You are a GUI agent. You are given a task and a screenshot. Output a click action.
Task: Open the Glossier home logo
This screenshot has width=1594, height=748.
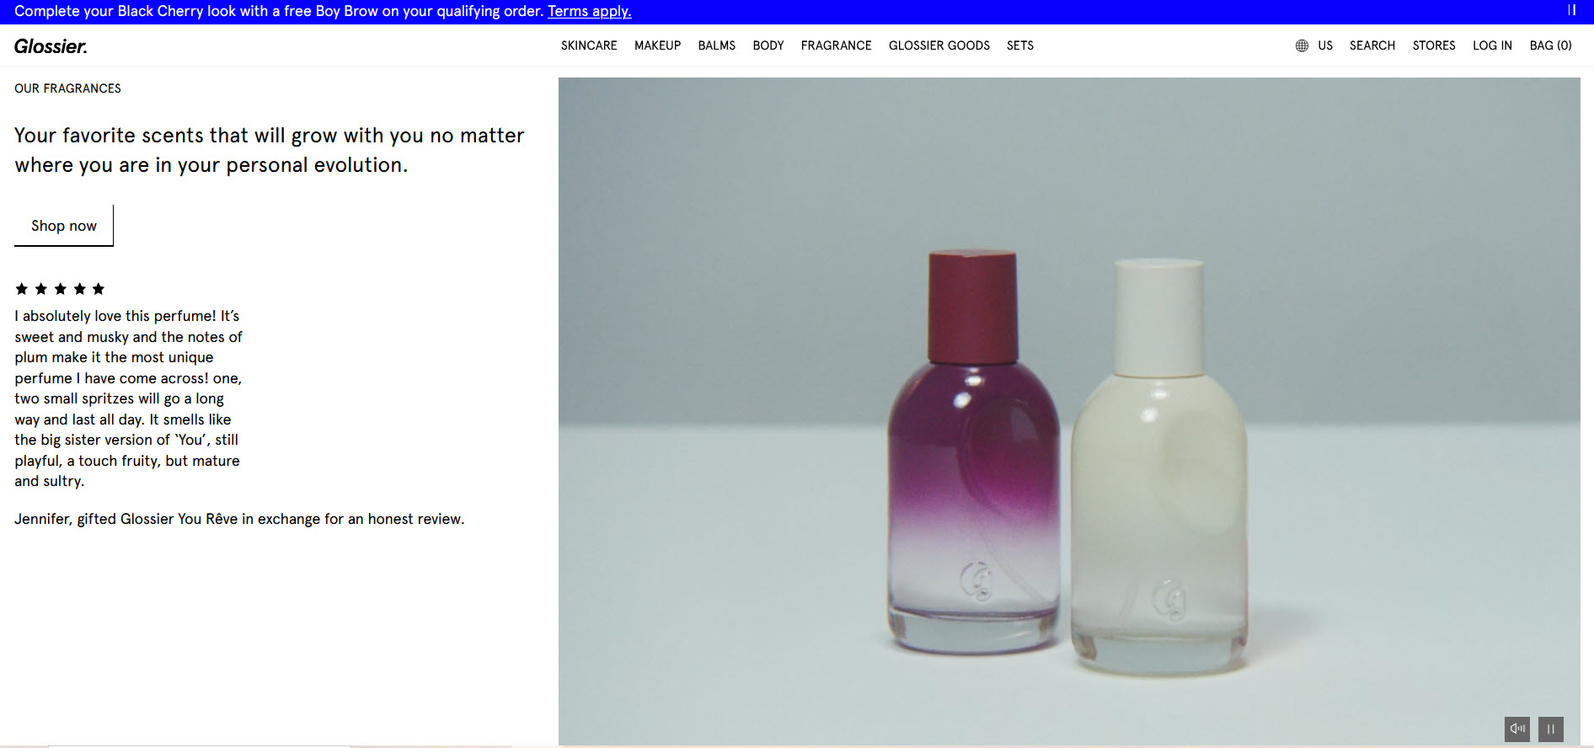click(51, 46)
